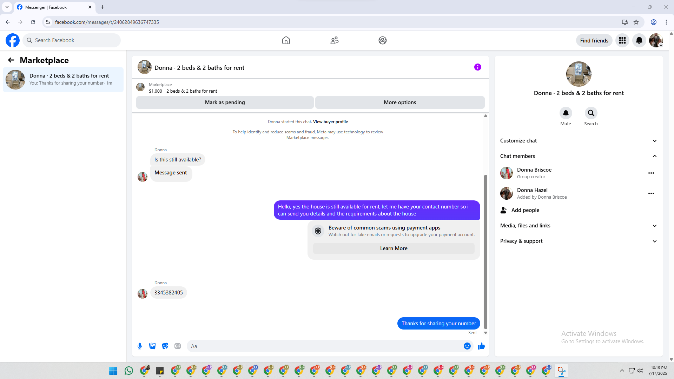674x379 pixels.
Task: Expand Media, files and links section
Action: (x=579, y=226)
